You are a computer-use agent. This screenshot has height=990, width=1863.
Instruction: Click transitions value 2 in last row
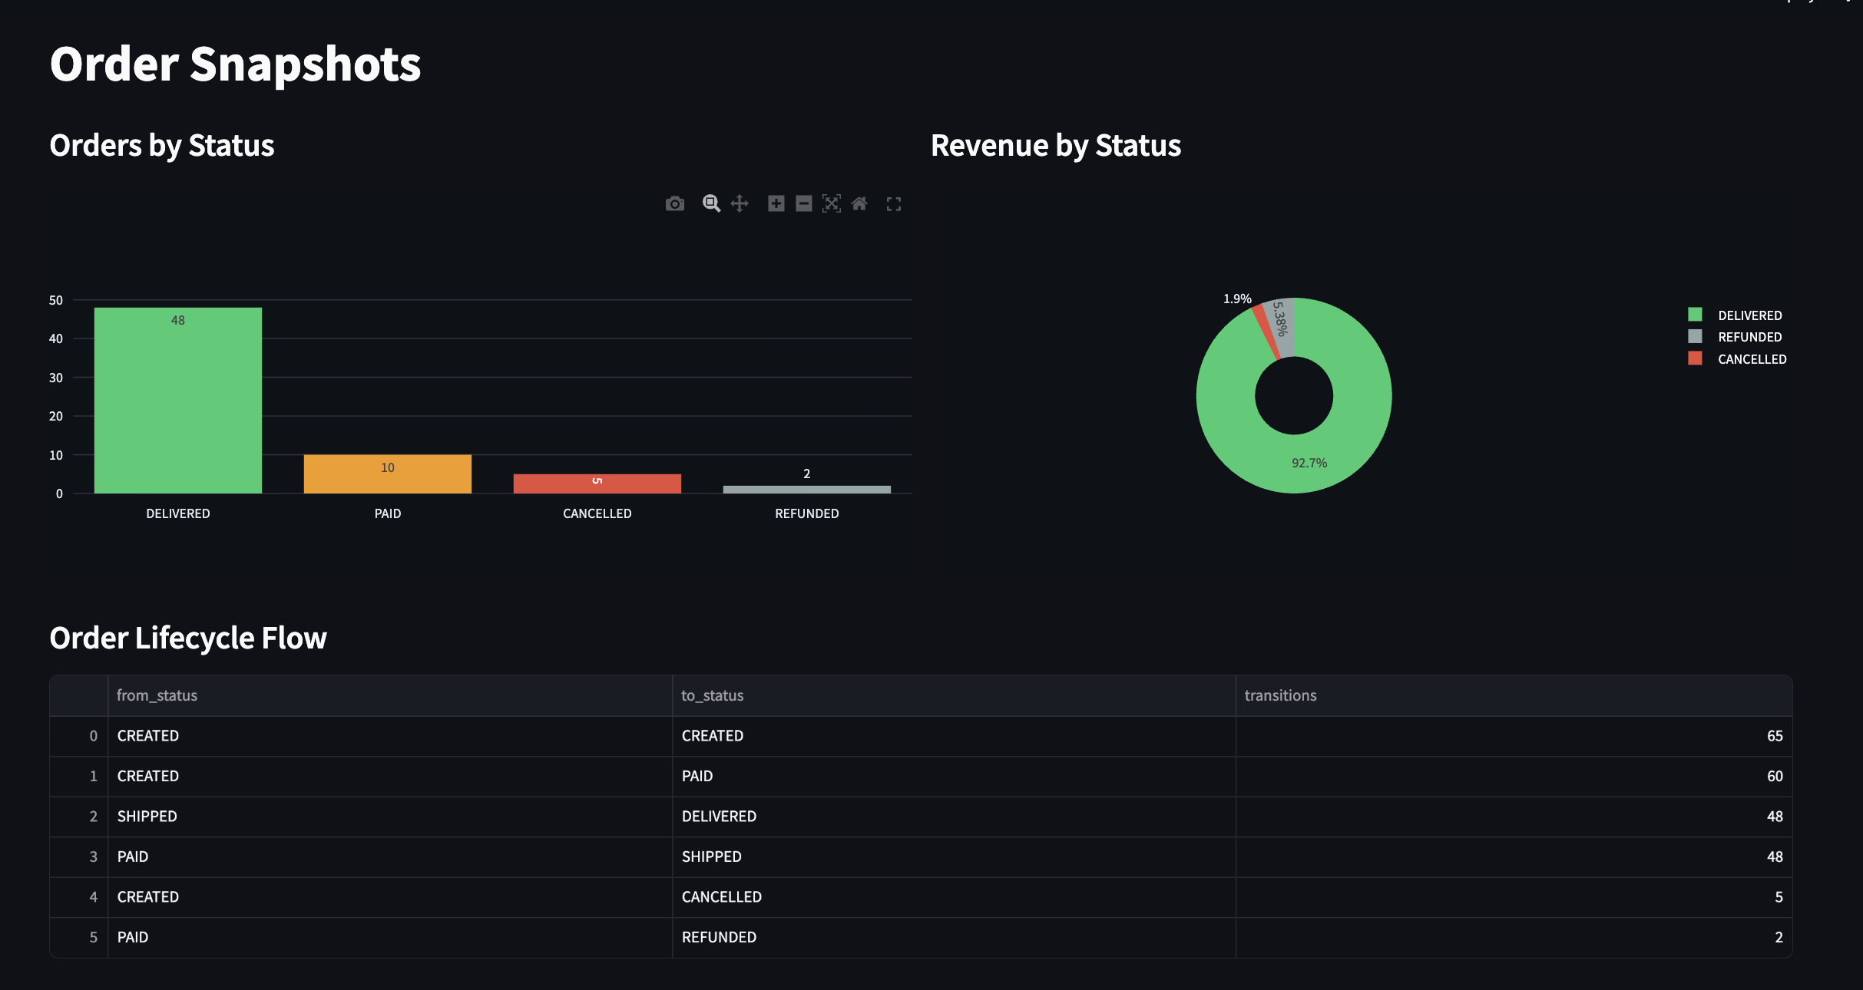[x=1514, y=937]
